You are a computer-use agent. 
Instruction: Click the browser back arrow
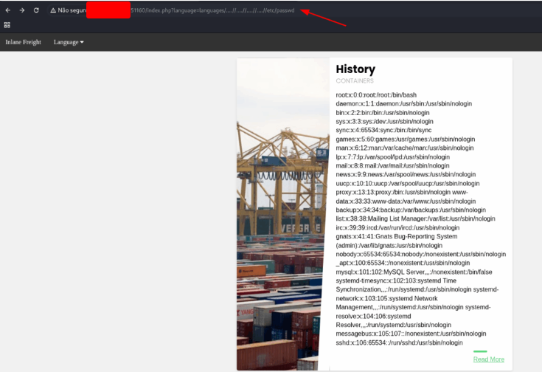(7, 10)
